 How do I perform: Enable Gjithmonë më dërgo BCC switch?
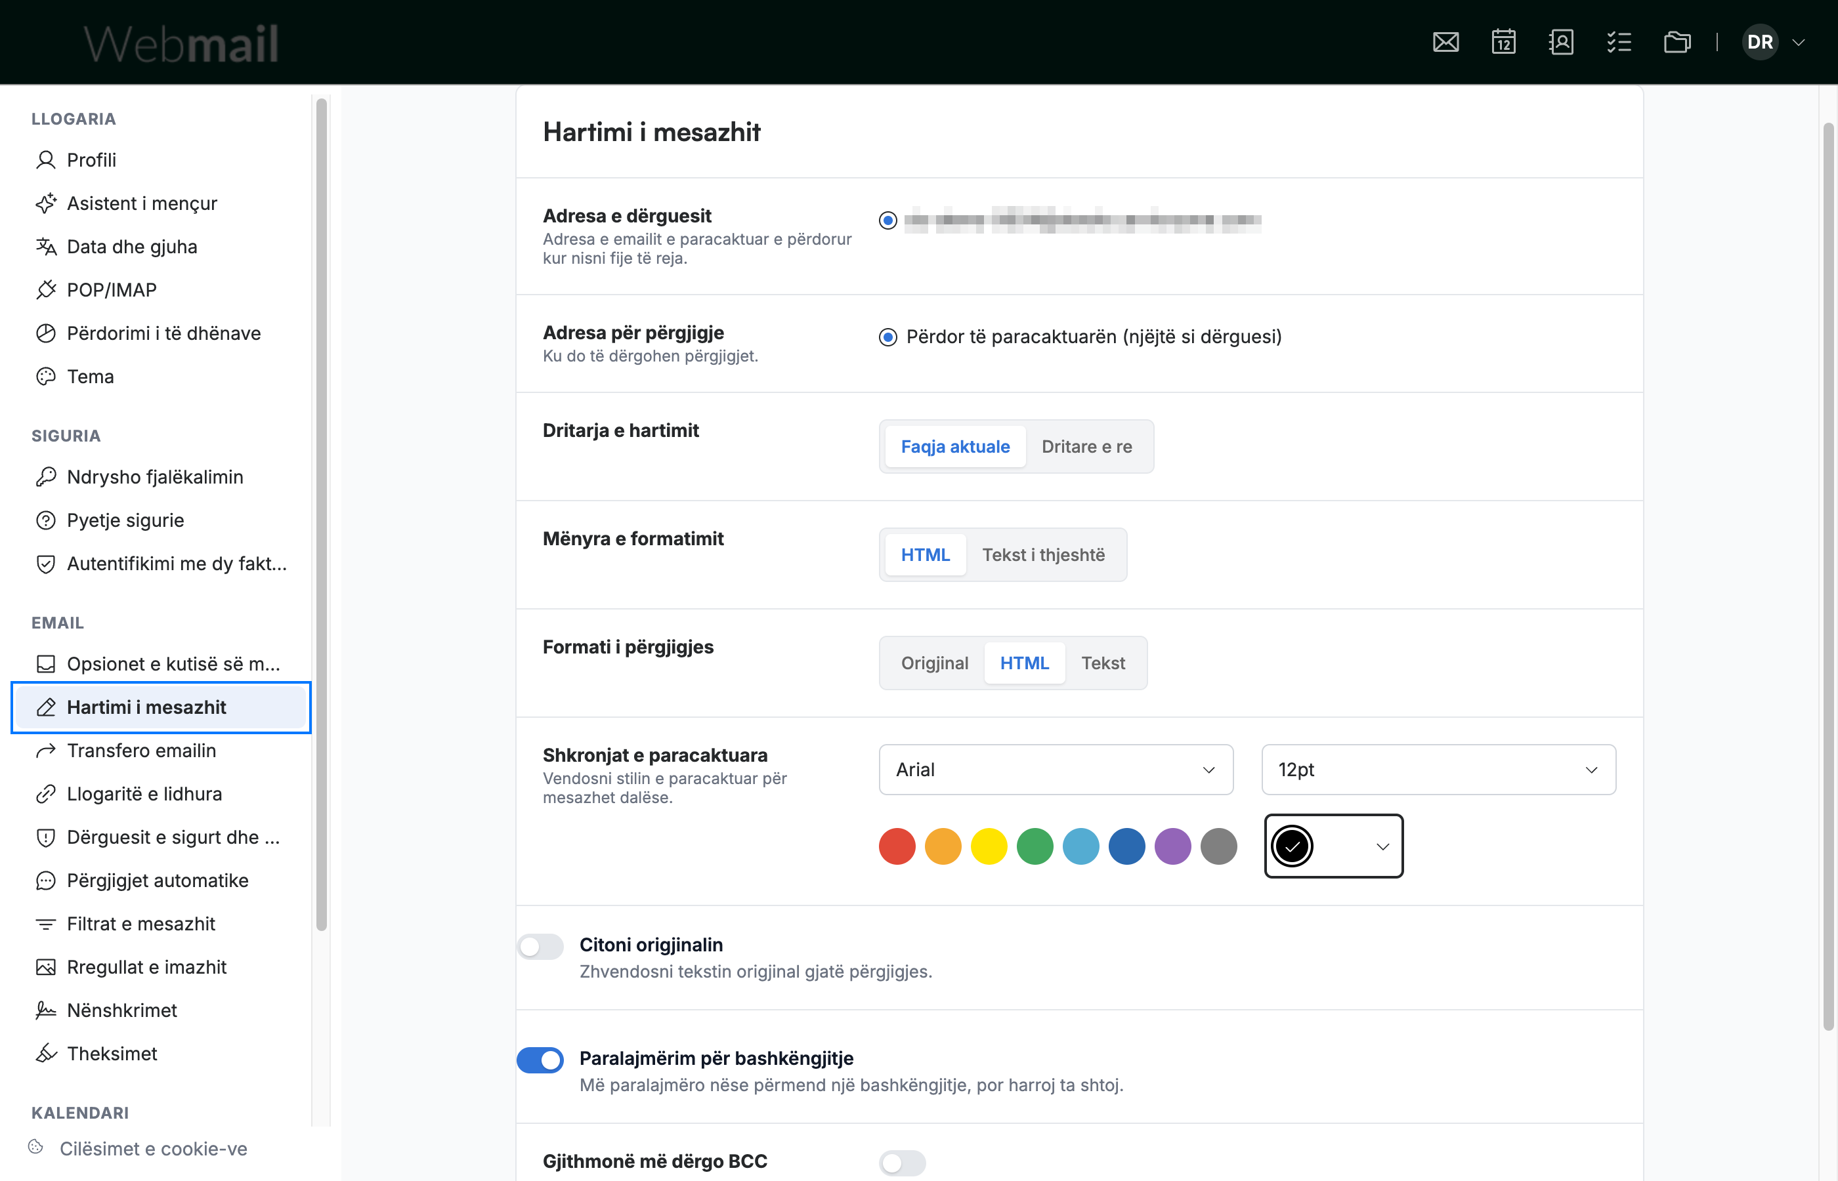(902, 1163)
